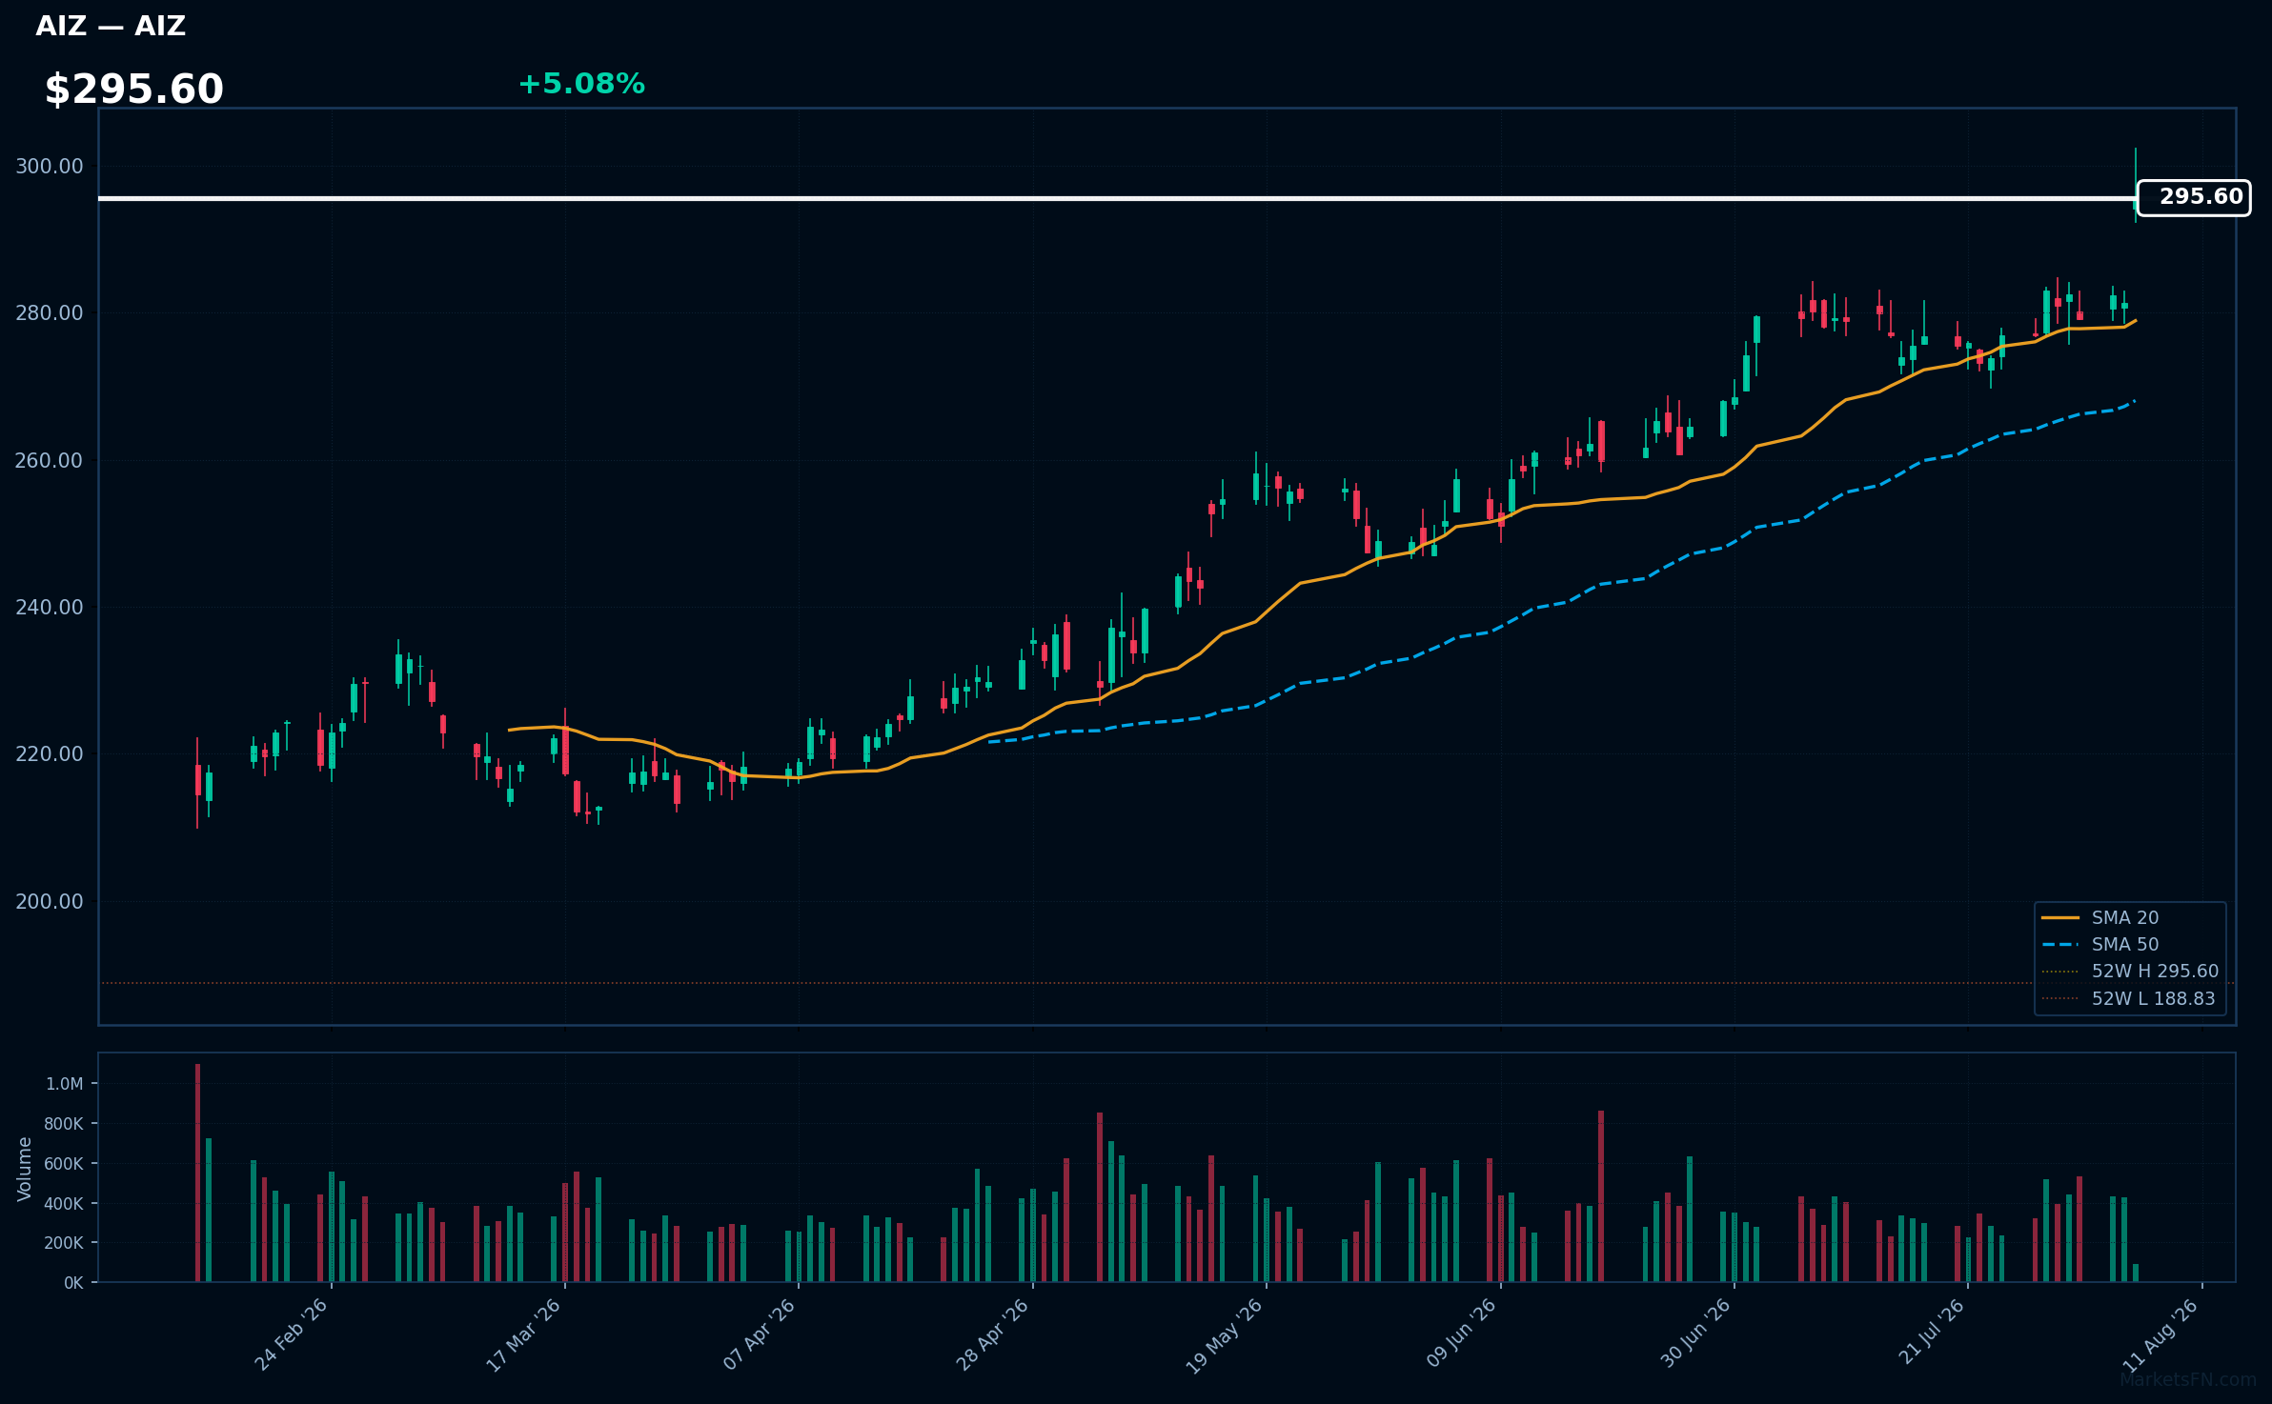Click the 24 Feb '26 date label
Screen dimensions: 2272x1404
click(x=291, y=1334)
